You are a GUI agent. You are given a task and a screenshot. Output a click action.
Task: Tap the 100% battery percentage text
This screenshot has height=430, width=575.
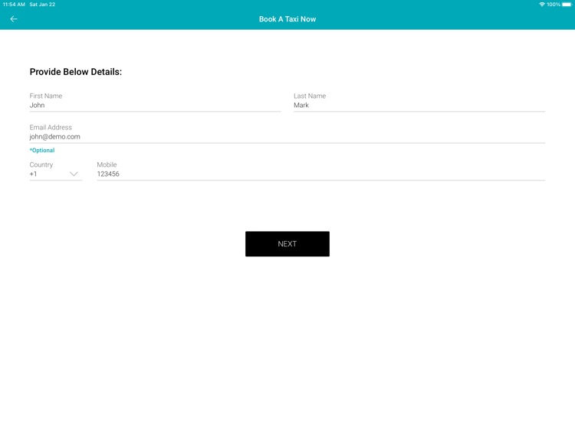[554, 5]
